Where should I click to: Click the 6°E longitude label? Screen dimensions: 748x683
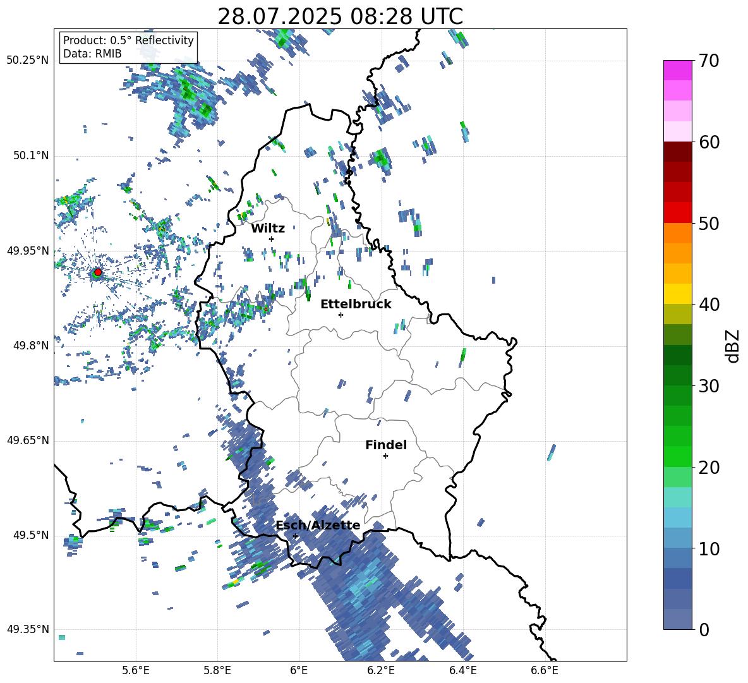pos(299,670)
